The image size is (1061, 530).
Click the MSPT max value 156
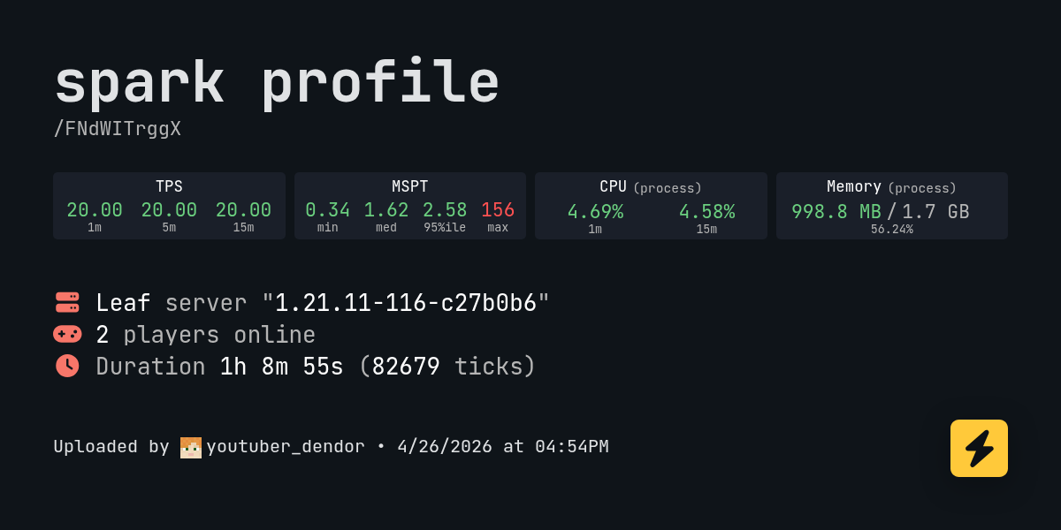(x=498, y=210)
